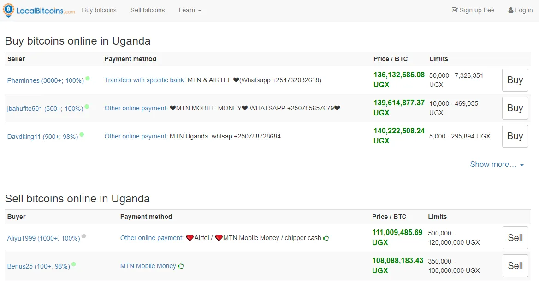Image resolution: width=539 pixels, height=281 pixels.
Task: Click Limits header in sell table
Action: point(437,217)
